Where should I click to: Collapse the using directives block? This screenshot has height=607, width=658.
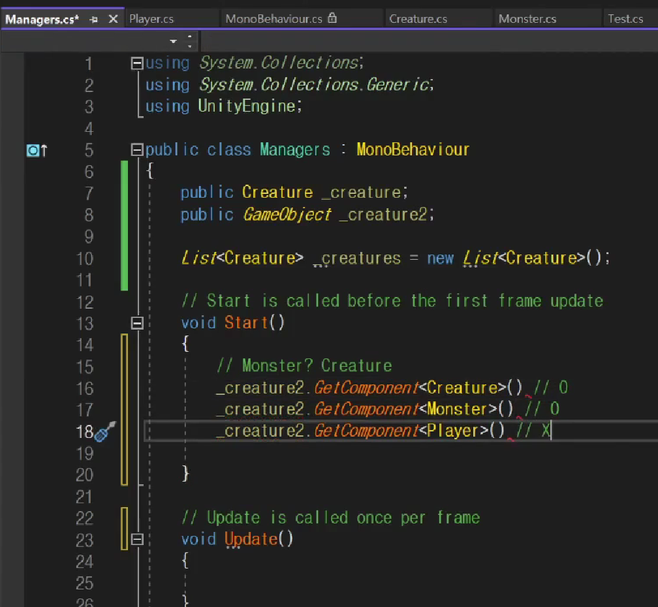tap(137, 63)
